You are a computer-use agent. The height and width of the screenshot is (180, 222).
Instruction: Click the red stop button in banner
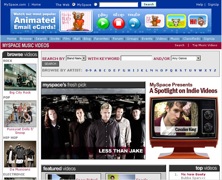point(119,23)
